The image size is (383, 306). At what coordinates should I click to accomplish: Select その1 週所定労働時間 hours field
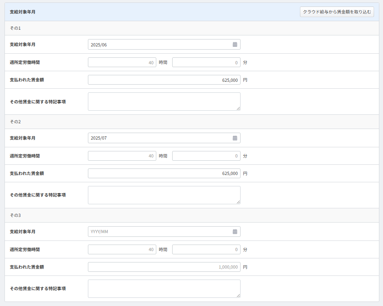click(x=122, y=63)
